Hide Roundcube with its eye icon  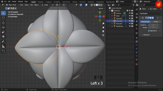[x=130, y=26]
